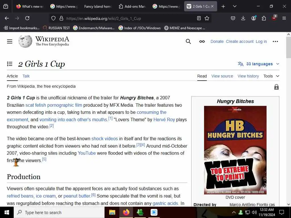Open YouTube article link
The width and height of the screenshot is (291, 218).
point(87,153)
